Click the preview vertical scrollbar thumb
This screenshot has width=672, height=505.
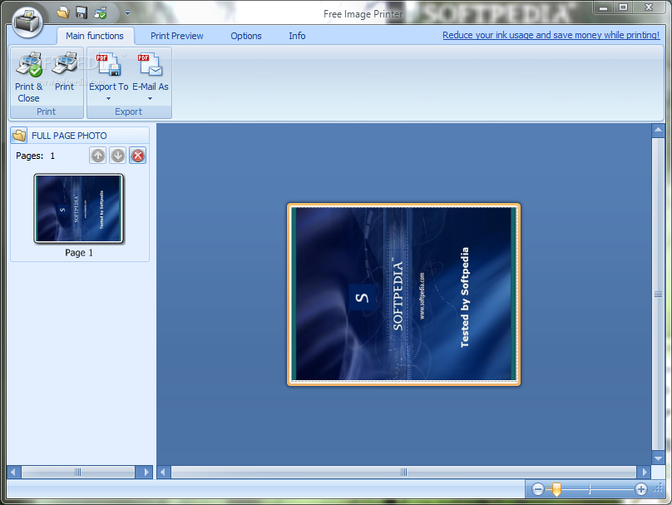(x=658, y=294)
